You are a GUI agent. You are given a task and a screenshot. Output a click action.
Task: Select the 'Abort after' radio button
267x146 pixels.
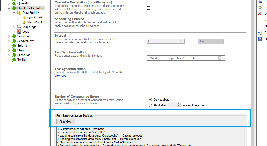coord(150,105)
